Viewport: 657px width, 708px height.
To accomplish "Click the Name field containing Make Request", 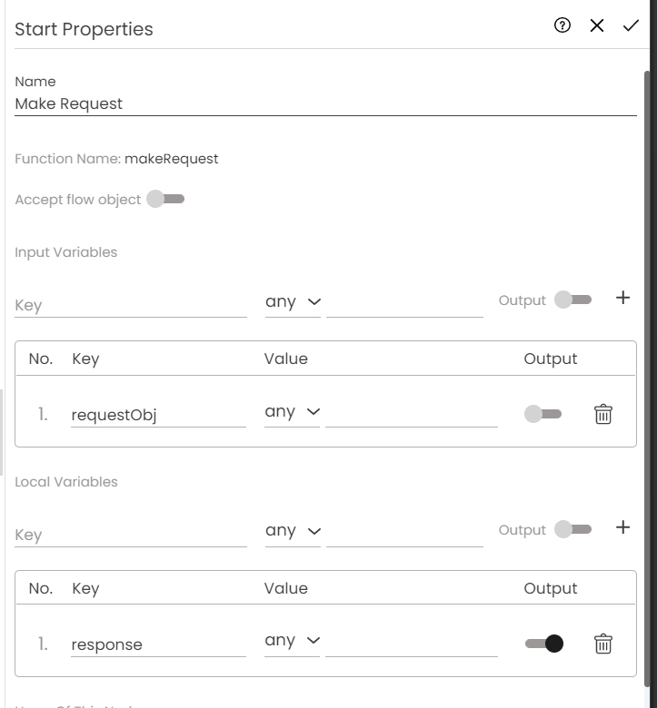I will (x=325, y=103).
